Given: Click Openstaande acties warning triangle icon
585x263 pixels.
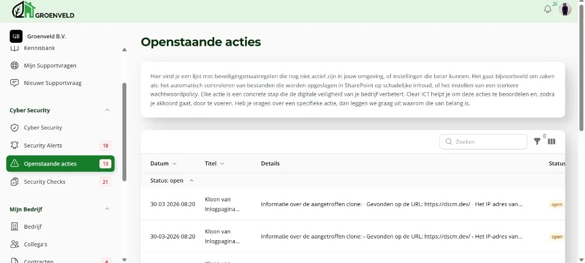Looking at the screenshot, I should click(x=14, y=164).
